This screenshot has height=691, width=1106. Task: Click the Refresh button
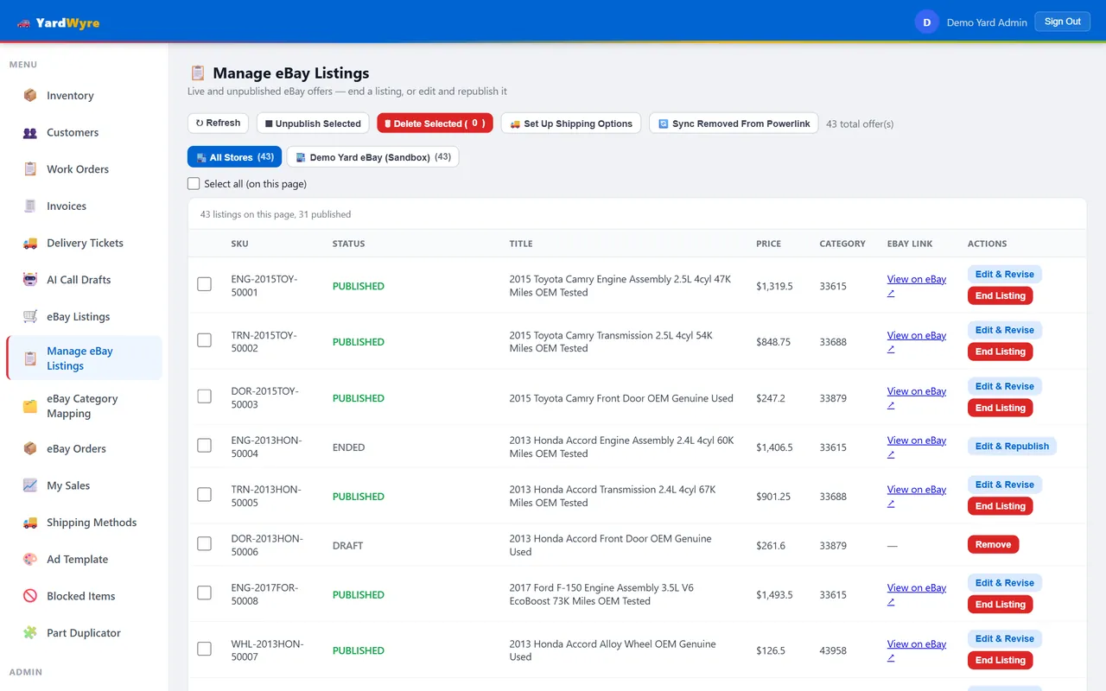coord(218,124)
